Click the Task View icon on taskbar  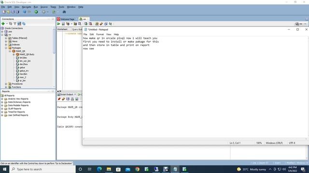pos(89,169)
